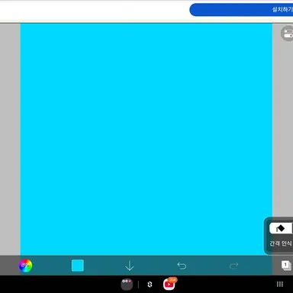Undo the last action
This screenshot has width=293, height=293.
coord(182,266)
